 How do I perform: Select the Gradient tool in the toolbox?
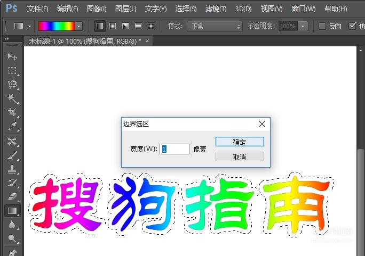12,211
